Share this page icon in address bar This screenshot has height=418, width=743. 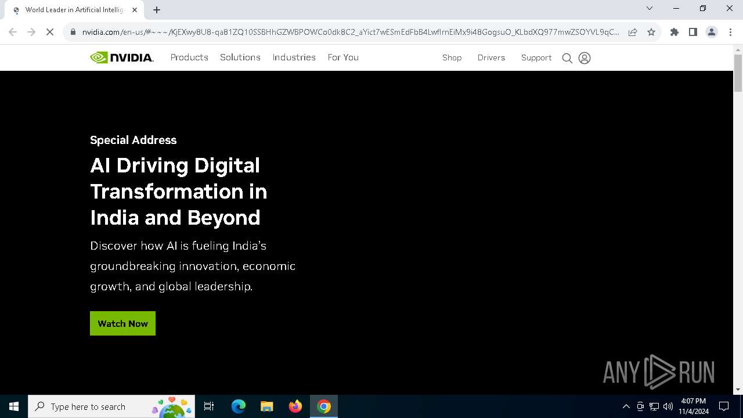[x=633, y=32]
